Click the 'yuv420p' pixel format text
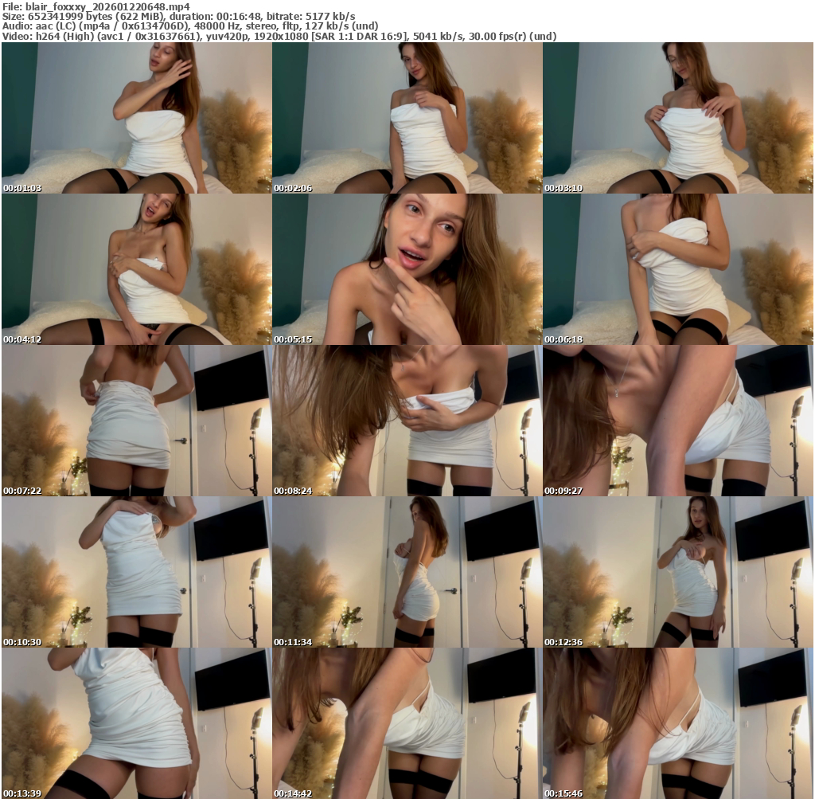The height and width of the screenshot is (799, 815). [x=228, y=37]
